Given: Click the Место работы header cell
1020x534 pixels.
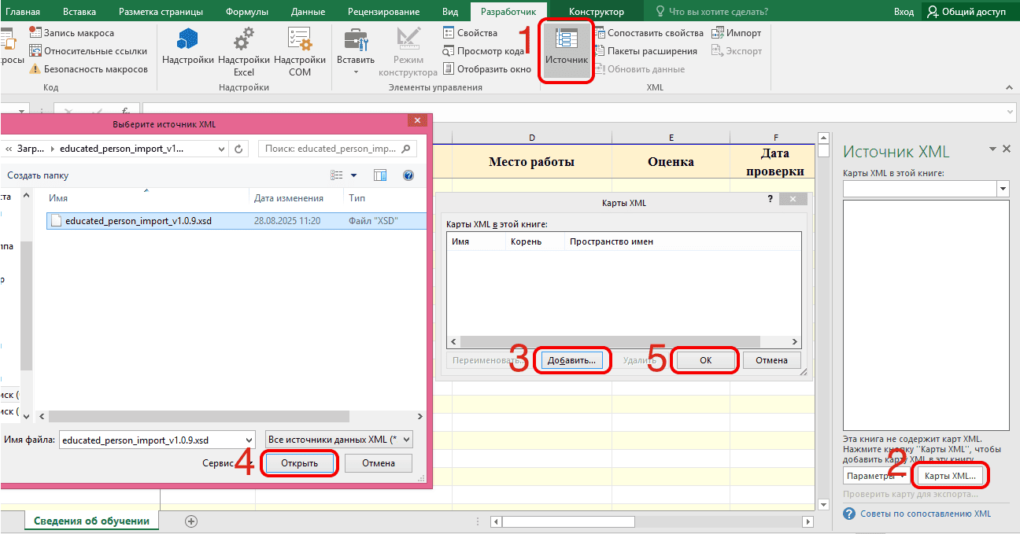Looking at the screenshot, I should pyautogui.click(x=531, y=162).
